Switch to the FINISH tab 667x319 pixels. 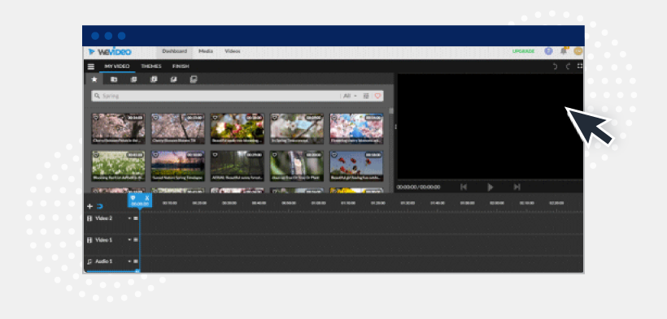[x=181, y=67]
